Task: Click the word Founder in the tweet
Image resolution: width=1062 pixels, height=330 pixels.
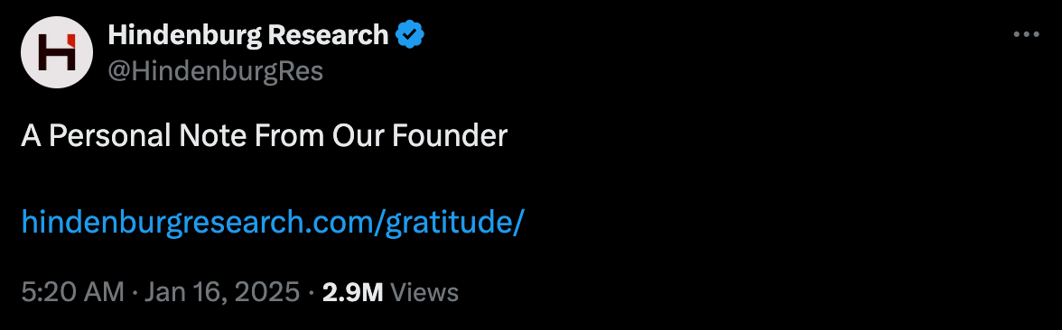Action: point(450,137)
